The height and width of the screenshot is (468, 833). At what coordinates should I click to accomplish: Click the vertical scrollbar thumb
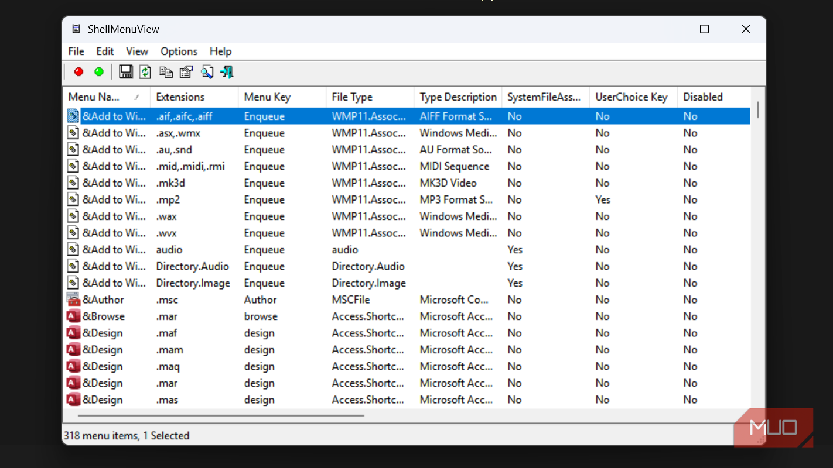click(758, 109)
